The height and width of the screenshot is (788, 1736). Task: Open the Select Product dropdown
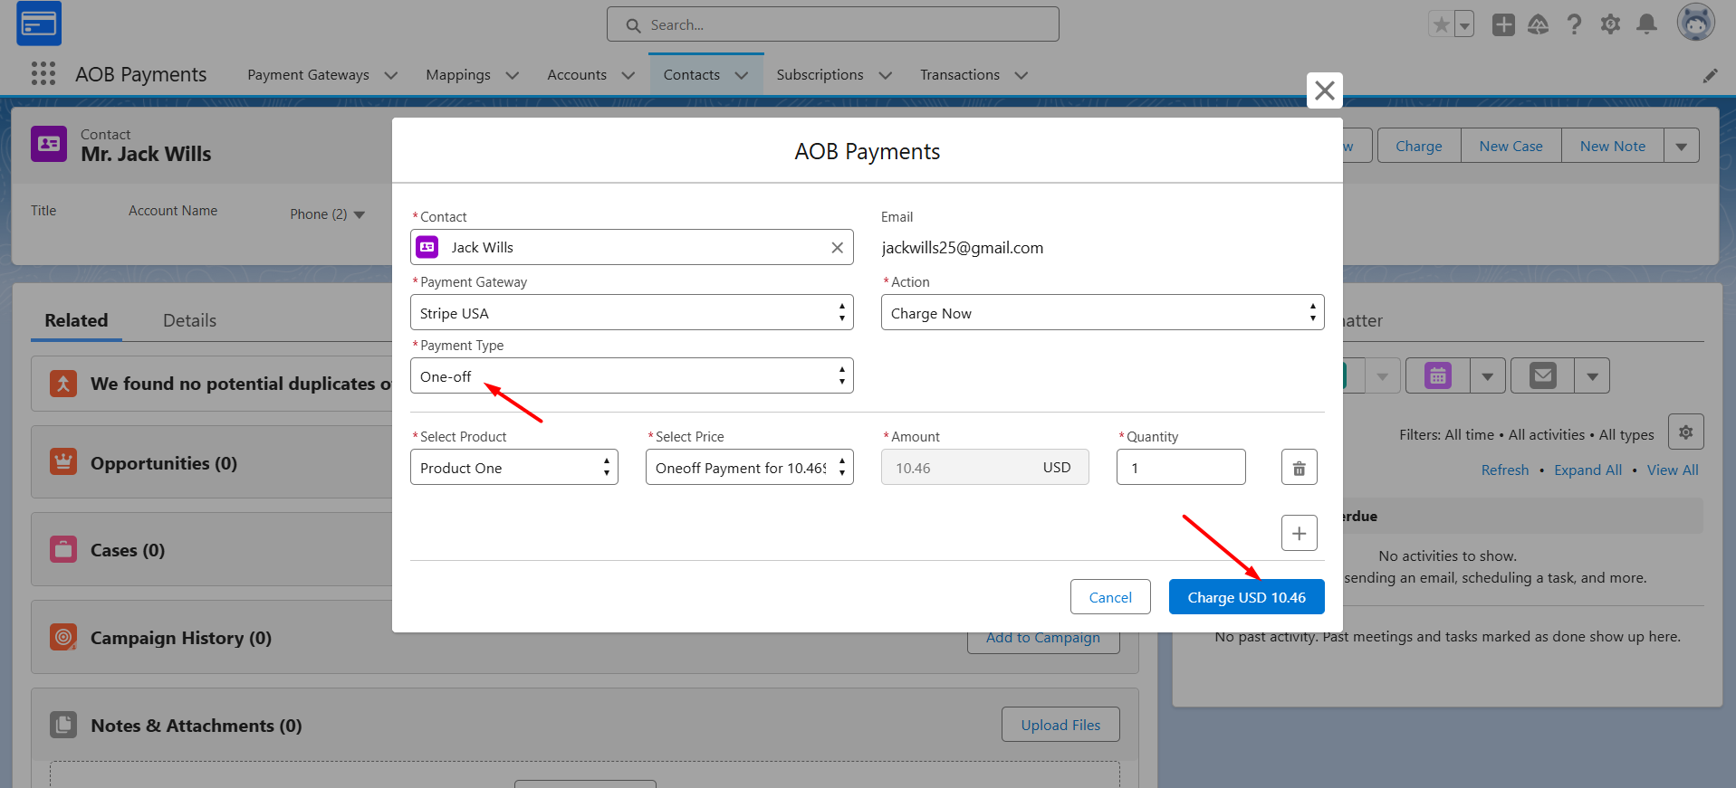point(514,468)
